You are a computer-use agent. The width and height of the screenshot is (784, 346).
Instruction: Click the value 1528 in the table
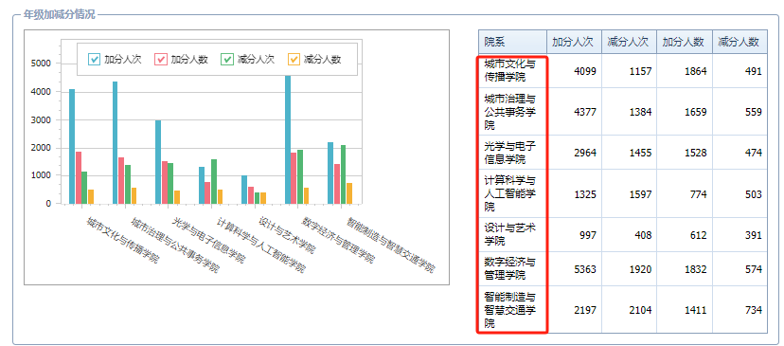click(x=696, y=153)
